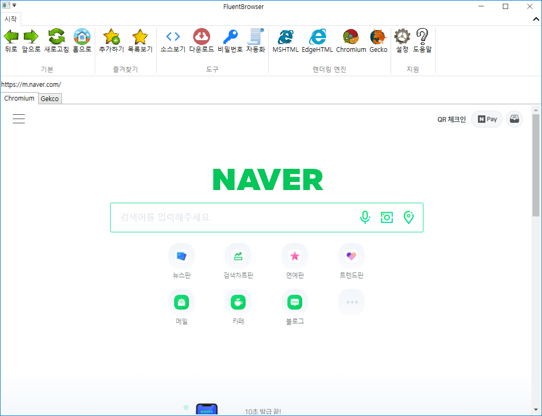Switch rendering engine to EdgeHTML
Image resolution: width=542 pixels, height=416 pixels.
318,40
